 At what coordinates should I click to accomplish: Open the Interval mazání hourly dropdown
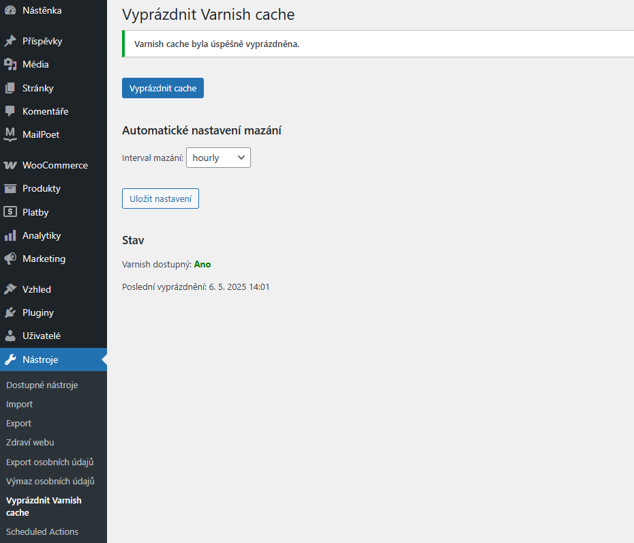point(218,158)
